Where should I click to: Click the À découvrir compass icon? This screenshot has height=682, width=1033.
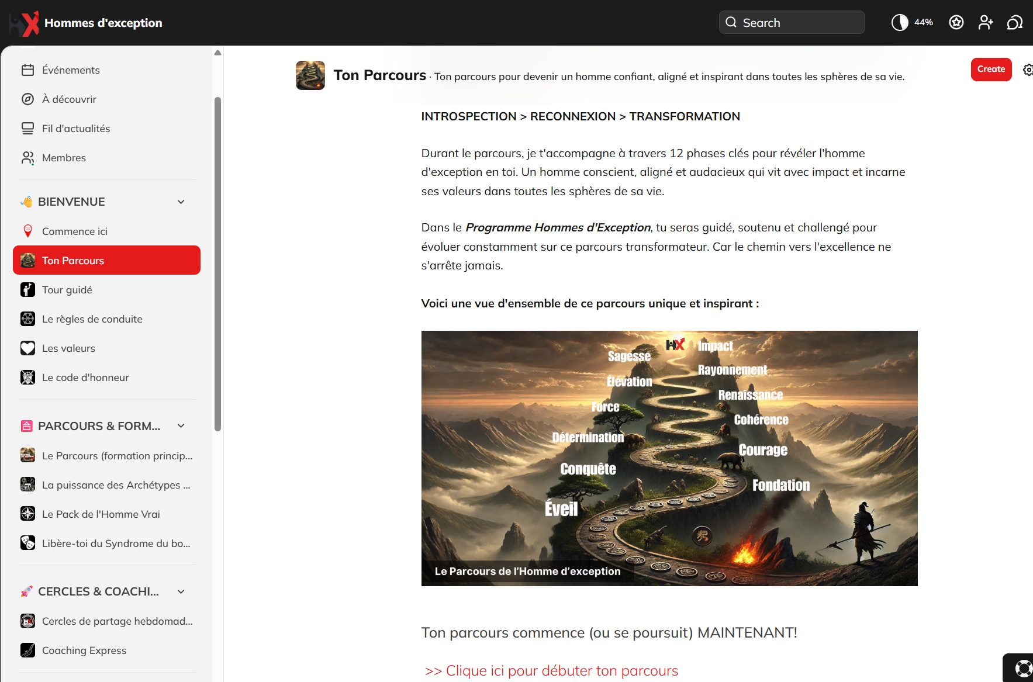pyautogui.click(x=27, y=99)
